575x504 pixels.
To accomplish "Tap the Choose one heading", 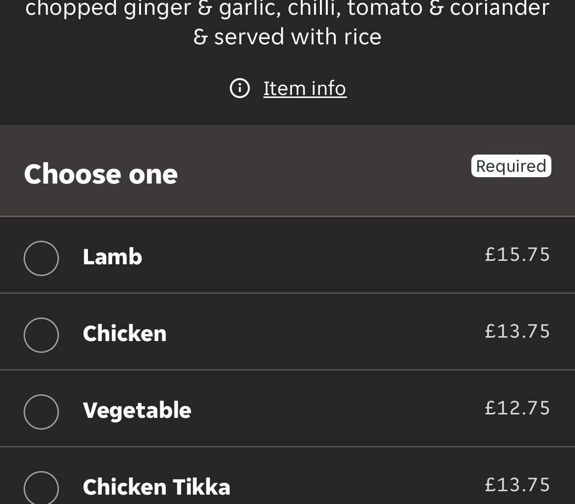I will 101,174.
